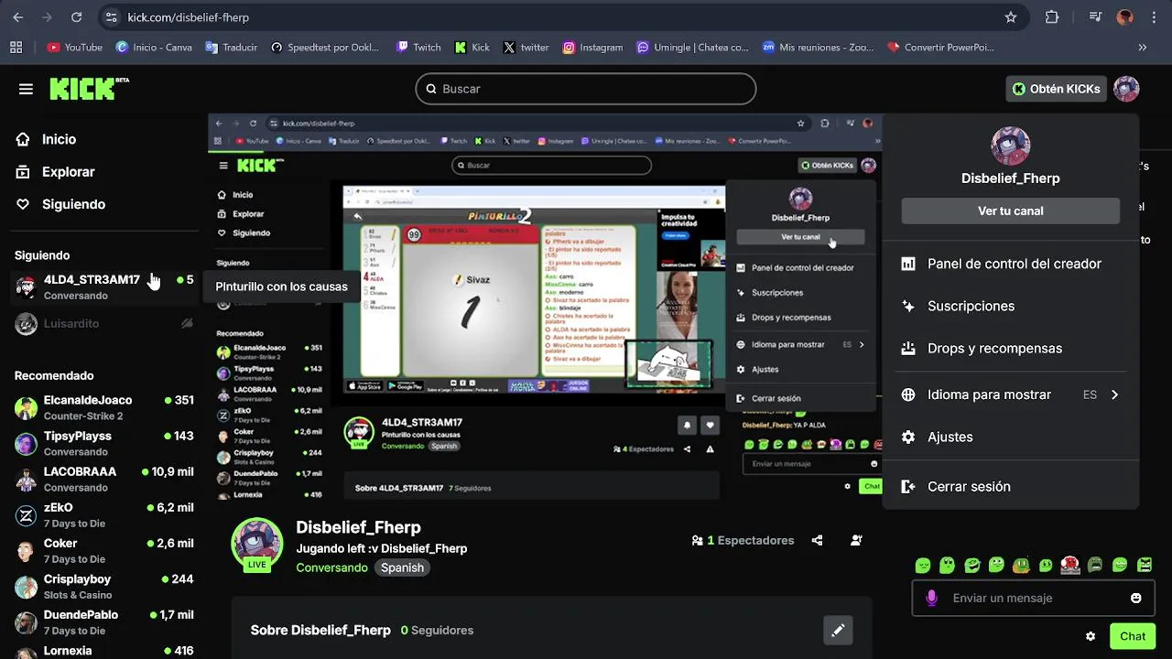Image resolution: width=1172 pixels, height=659 pixels.
Task: Insert the last Kick emote in row
Action: tap(1145, 565)
